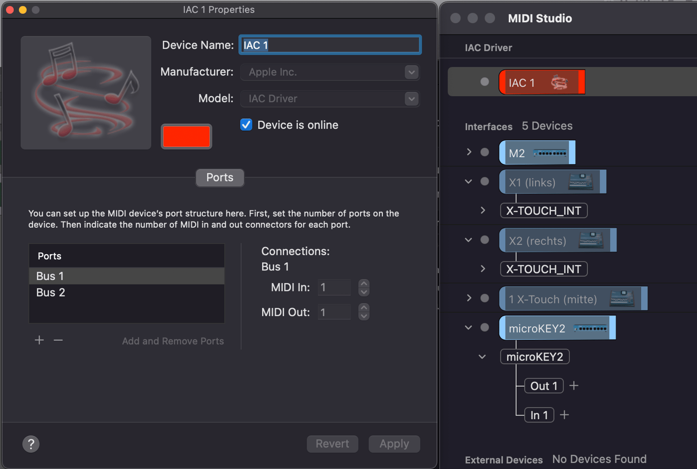697x469 pixels.
Task: Select the microKEY2 port box
Action: coord(535,357)
